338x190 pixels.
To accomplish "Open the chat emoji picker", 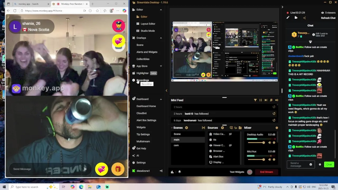I will pos(311,165).
